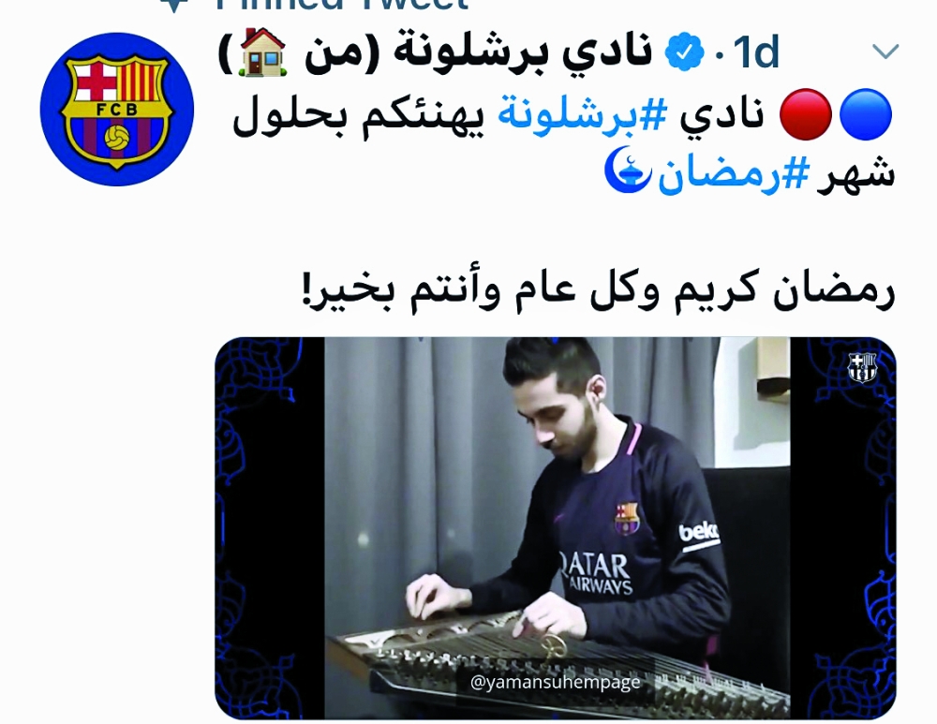The image size is (937, 724).
Task: Open the FC Barcelona profile avatar
Action: point(117,110)
